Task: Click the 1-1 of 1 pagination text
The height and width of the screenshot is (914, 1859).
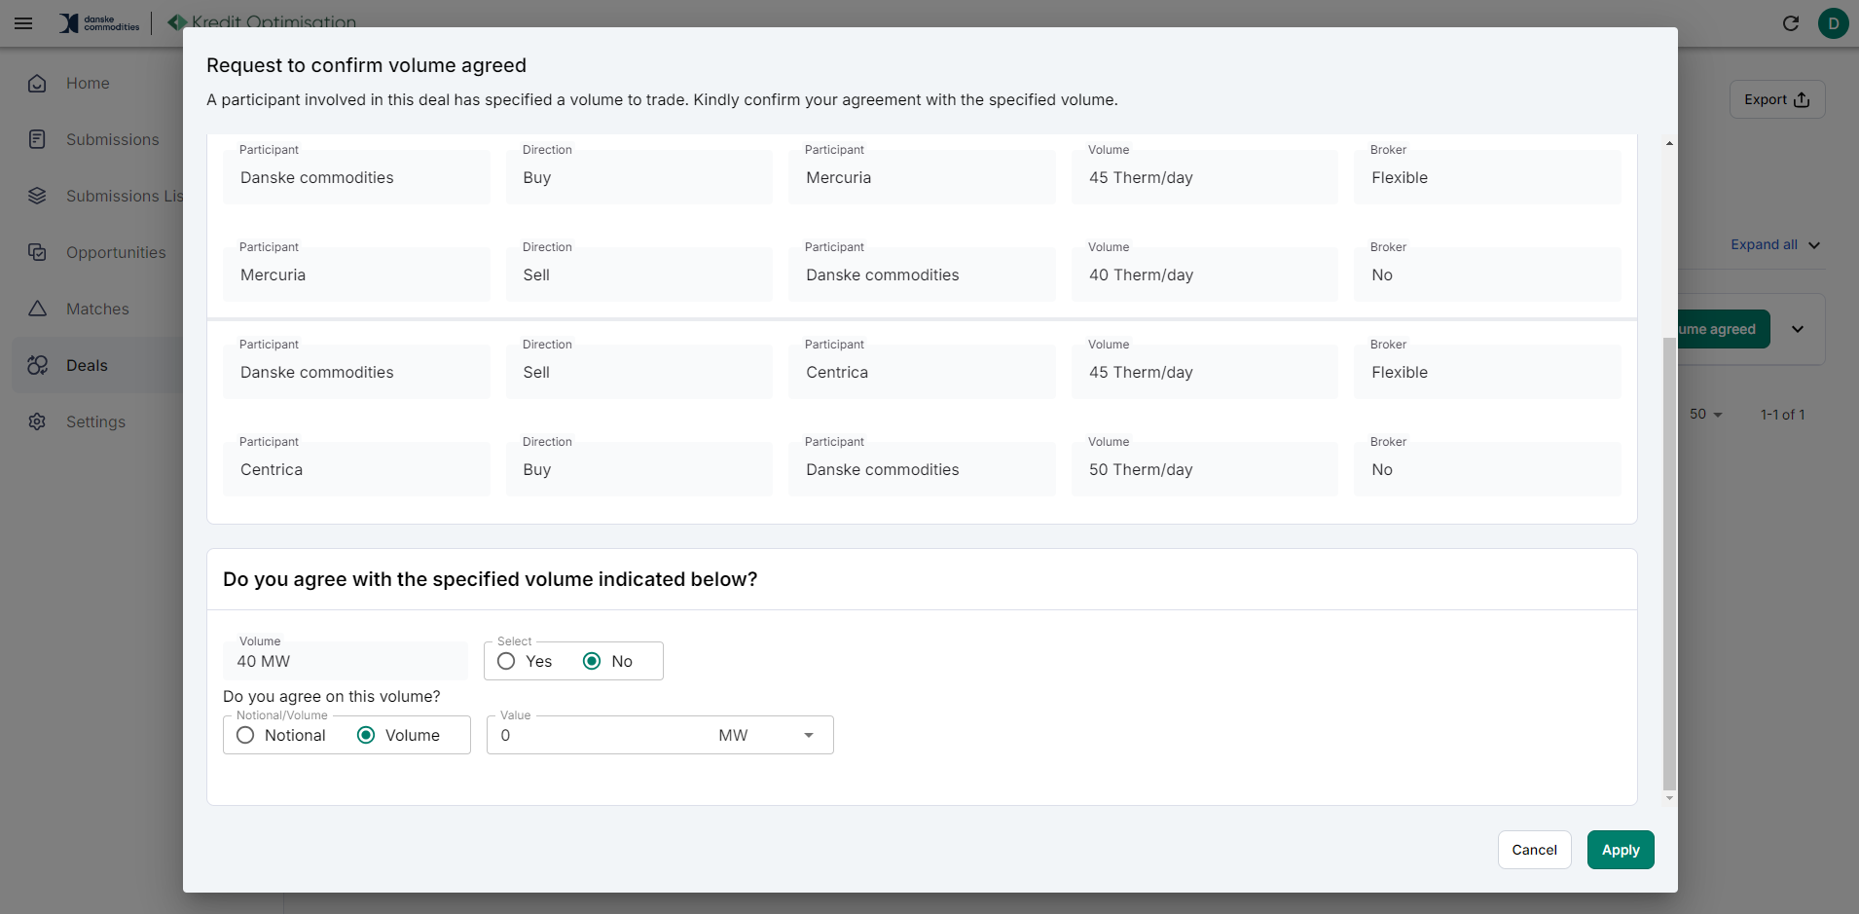Action: [x=1782, y=415]
